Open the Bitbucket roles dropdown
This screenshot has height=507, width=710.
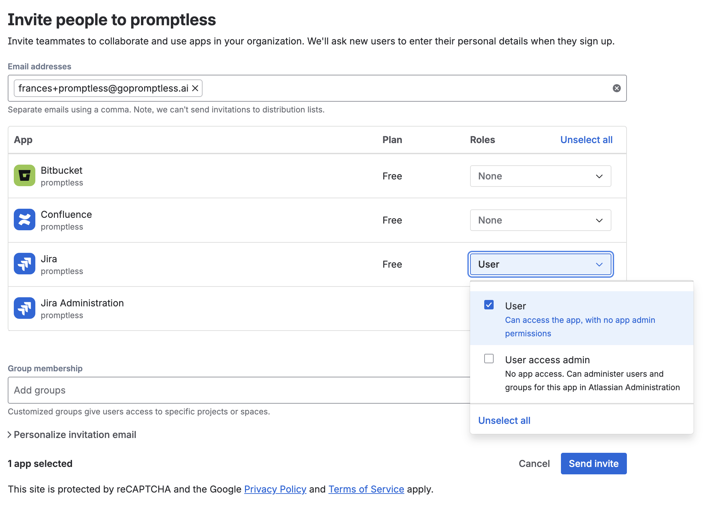coord(540,176)
